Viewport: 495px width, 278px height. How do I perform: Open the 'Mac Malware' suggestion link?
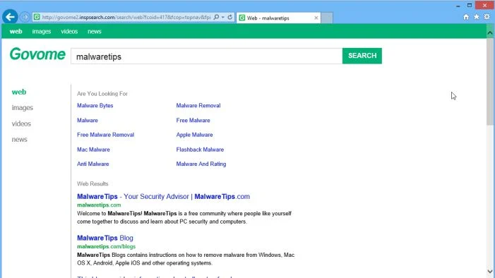coord(93,150)
